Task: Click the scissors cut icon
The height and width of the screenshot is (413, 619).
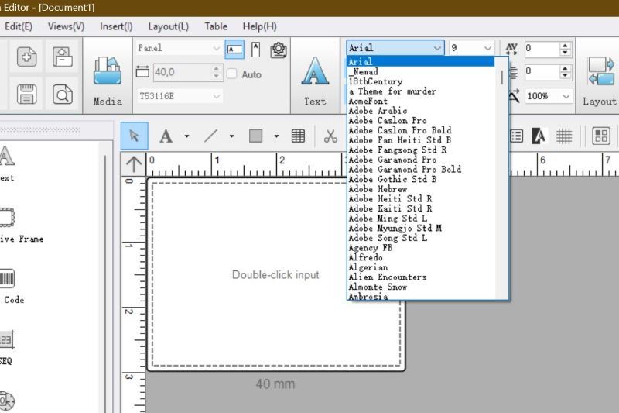Action: [331, 136]
